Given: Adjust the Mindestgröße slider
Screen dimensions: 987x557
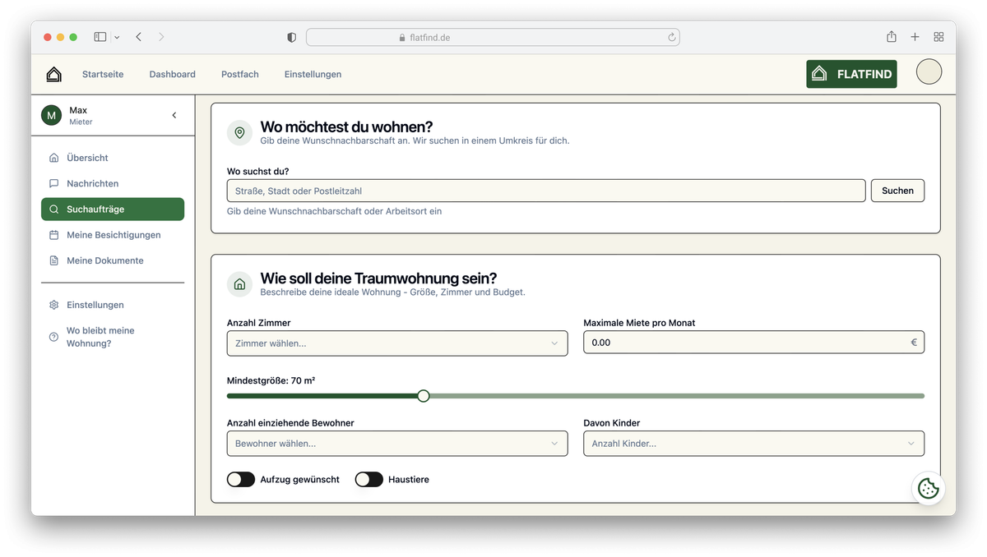Looking at the screenshot, I should pyautogui.click(x=424, y=395).
